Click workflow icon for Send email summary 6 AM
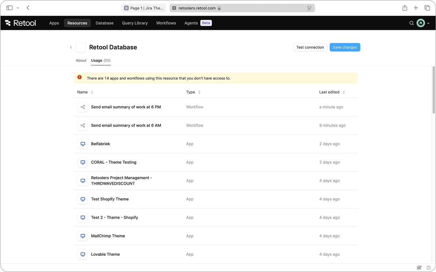Viewport: 436px width, 272px height. pos(83,126)
